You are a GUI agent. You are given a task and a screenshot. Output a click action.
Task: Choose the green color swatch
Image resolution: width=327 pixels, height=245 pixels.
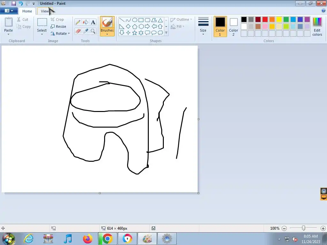tap(286, 19)
